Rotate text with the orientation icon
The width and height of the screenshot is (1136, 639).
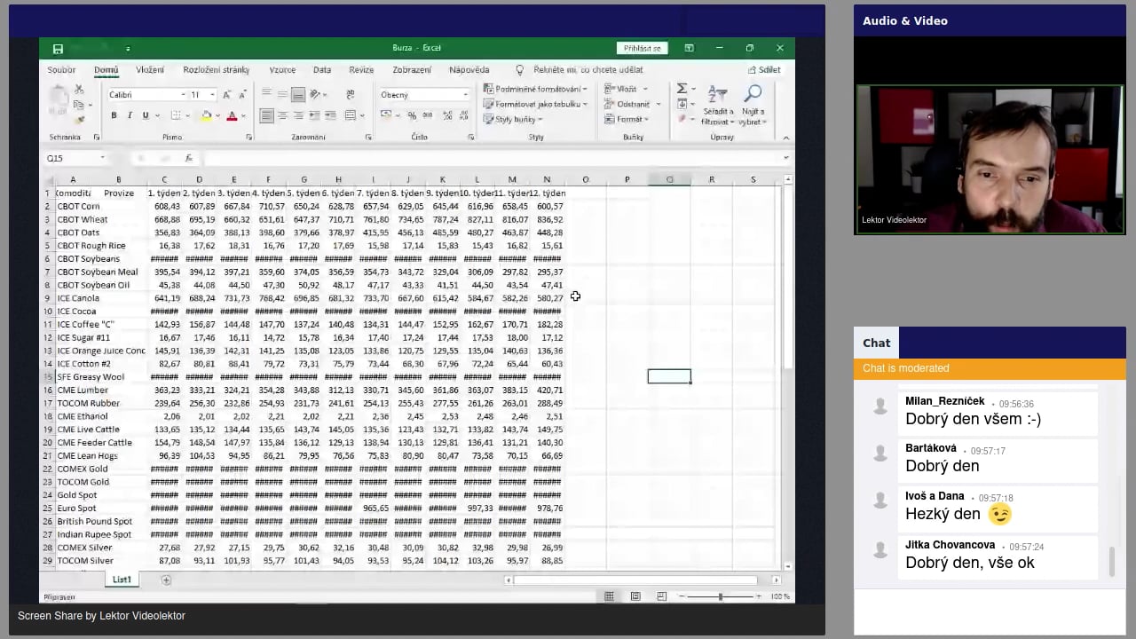(x=317, y=94)
